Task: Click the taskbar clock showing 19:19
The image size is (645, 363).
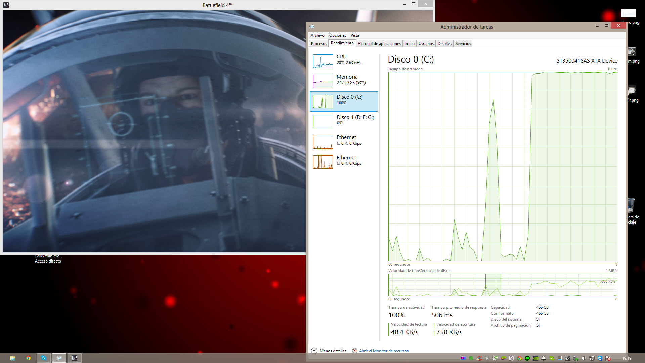Action: [627, 358]
